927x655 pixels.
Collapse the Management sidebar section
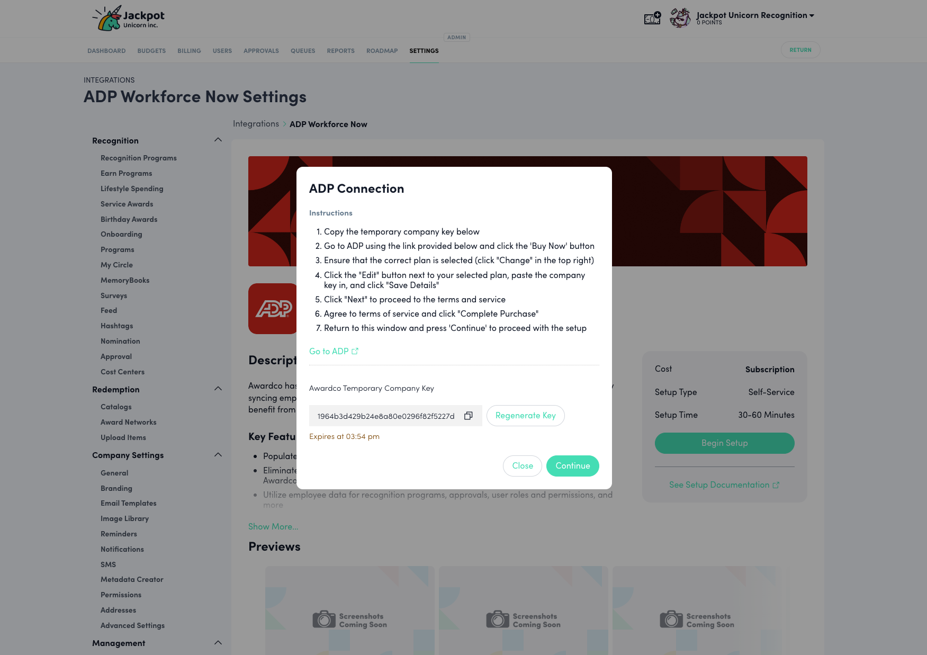click(218, 642)
